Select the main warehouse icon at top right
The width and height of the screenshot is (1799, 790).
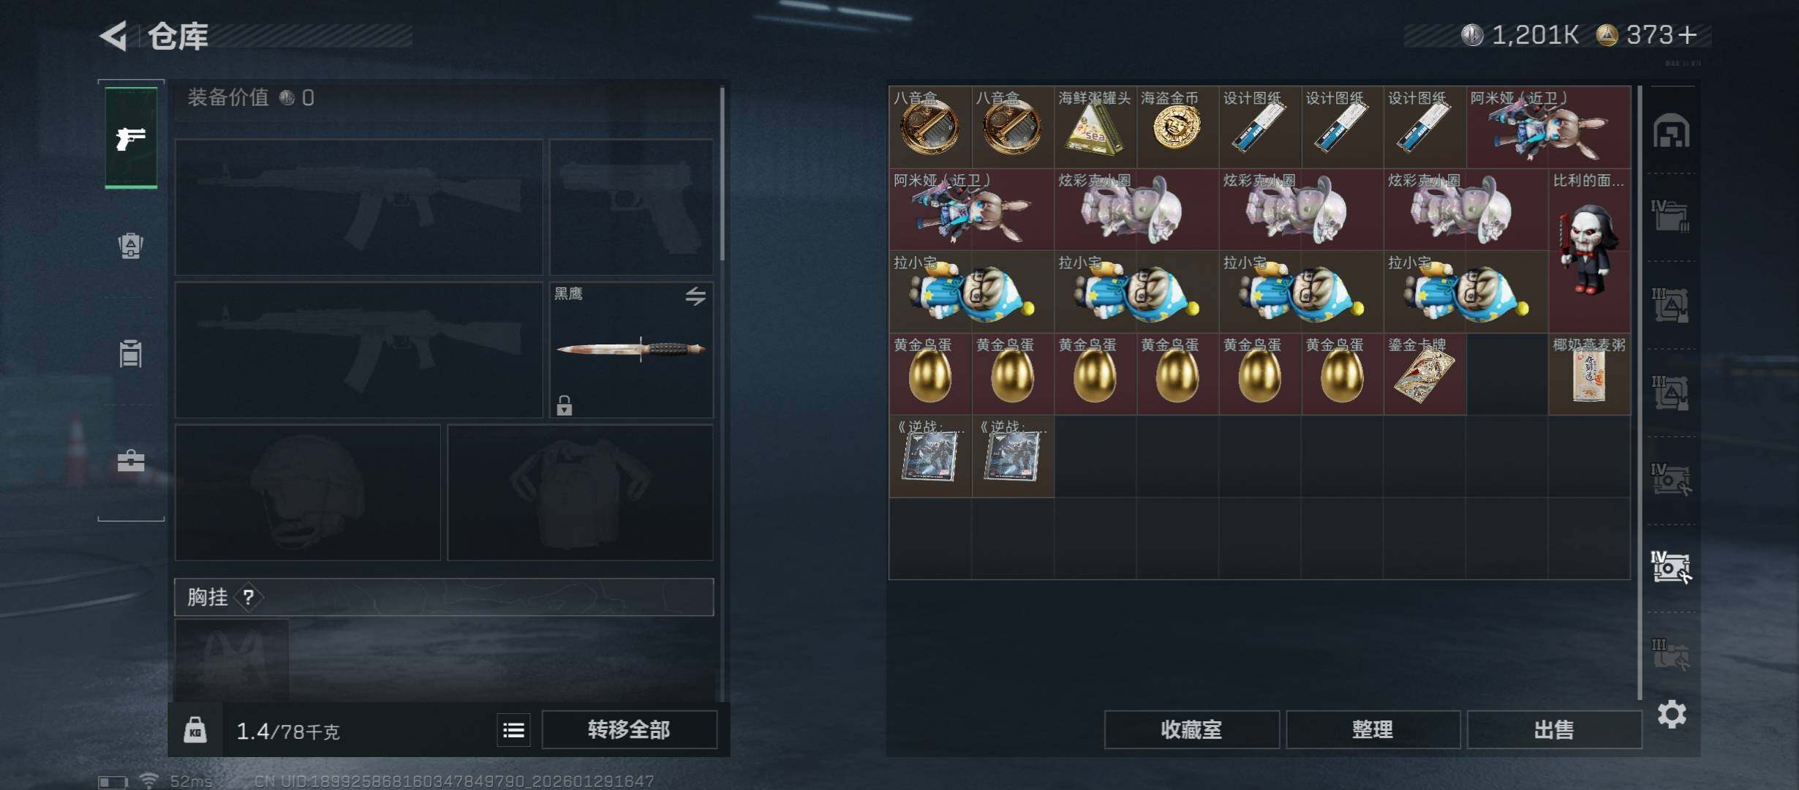click(x=1672, y=131)
